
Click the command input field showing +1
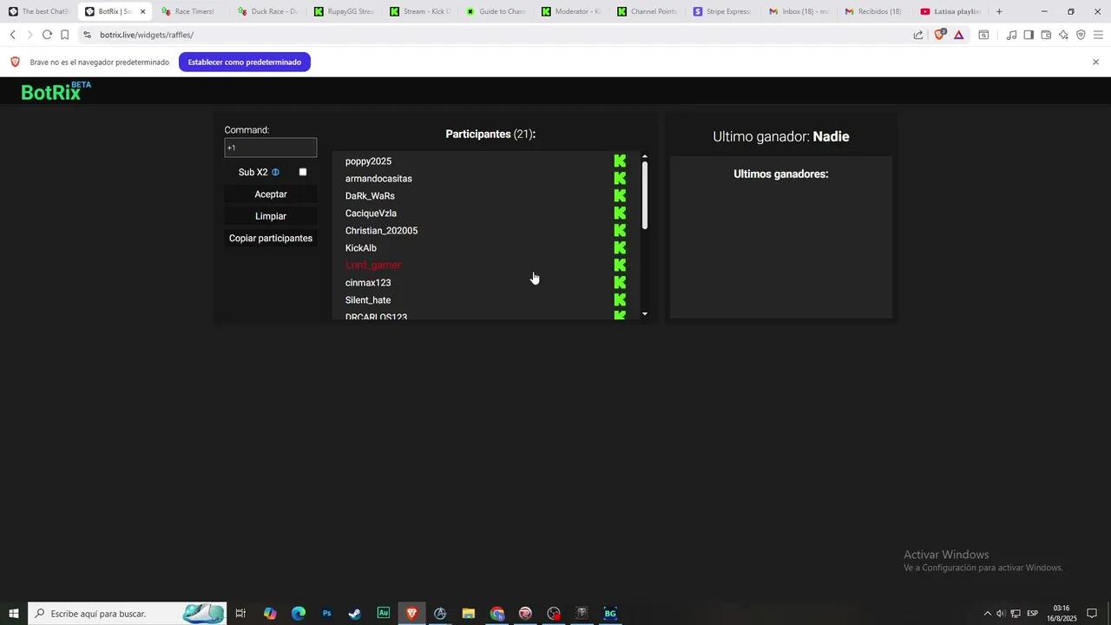click(270, 148)
